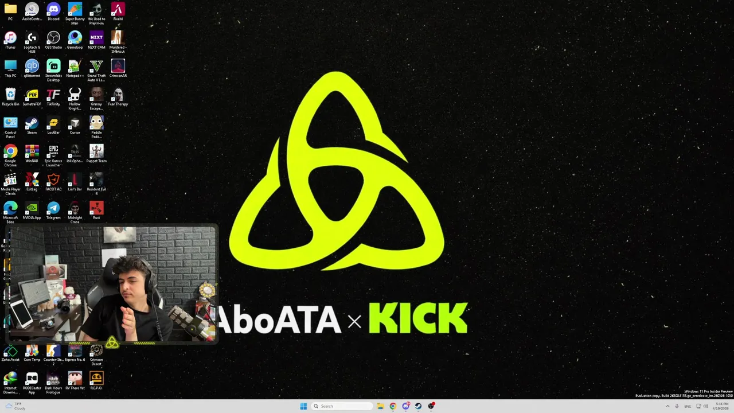The height and width of the screenshot is (413, 734).
Task: Select Crimson Desert desktop icon
Action: (x=96, y=354)
